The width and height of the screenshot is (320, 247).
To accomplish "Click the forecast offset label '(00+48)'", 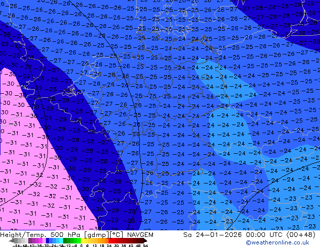I will [301, 235].
